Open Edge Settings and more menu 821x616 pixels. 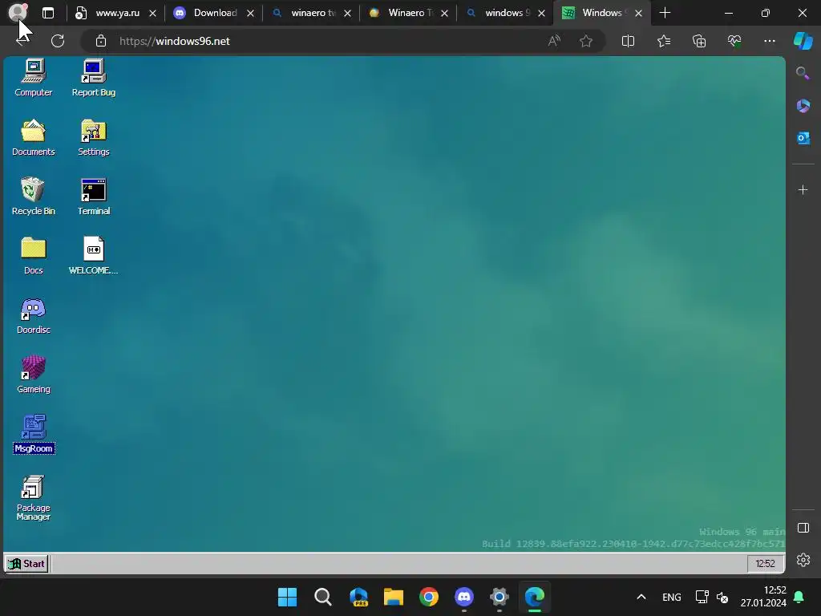tap(769, 41)
